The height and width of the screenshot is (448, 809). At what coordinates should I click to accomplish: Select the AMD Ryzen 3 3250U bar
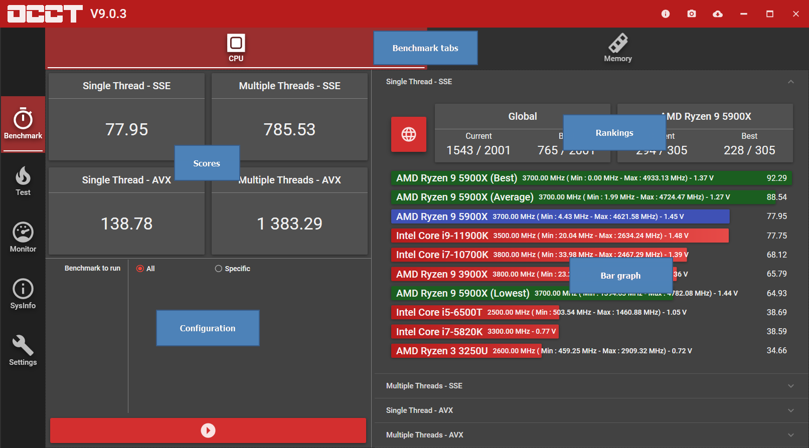[x=466, y=351]
